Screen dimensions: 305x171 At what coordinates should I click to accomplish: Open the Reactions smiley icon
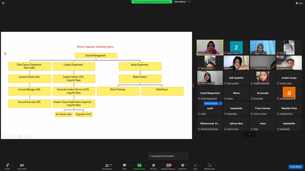183,165
